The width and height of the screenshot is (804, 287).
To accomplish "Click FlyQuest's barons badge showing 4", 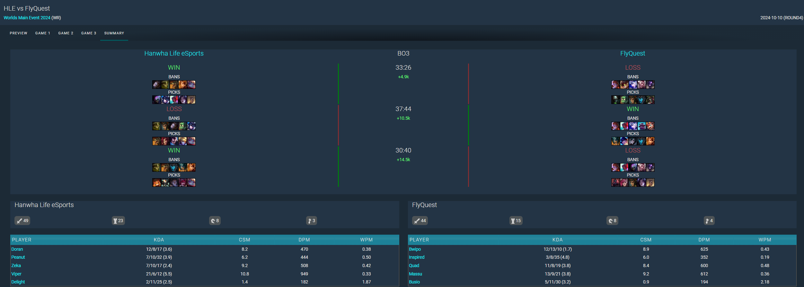I will pos(709,221).
